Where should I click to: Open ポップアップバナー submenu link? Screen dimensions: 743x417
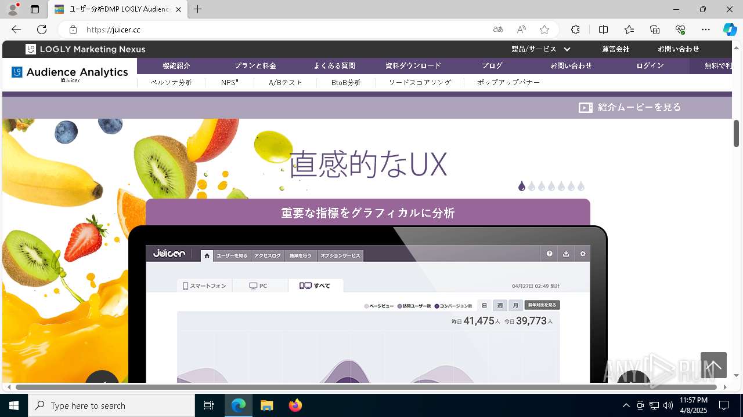point(508,83)
